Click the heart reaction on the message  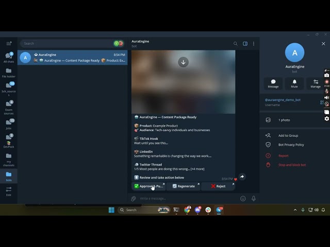click(236, 179)
